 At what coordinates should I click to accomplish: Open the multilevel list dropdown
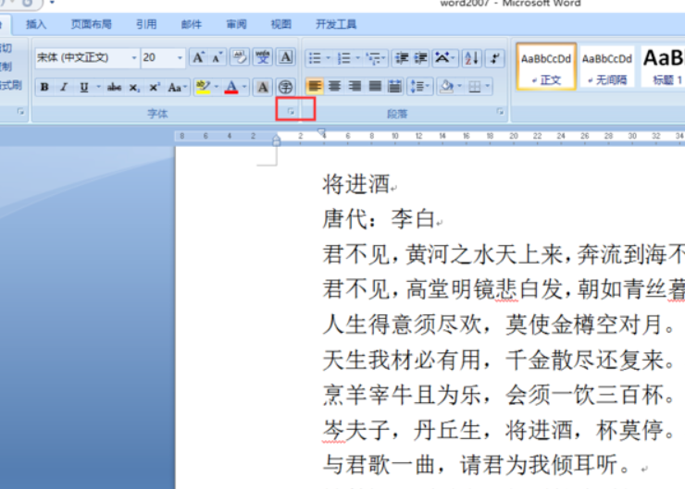coord(376,58)
